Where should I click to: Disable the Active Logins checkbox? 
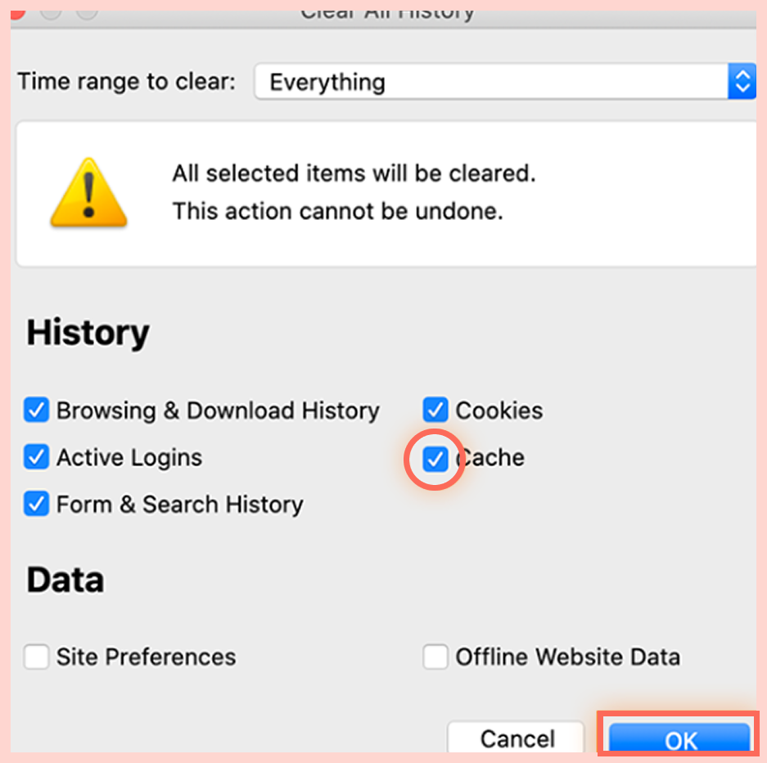(x=36, y=457)
